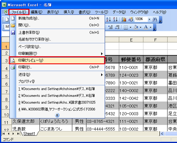The height and width of the screenshot is (143, 177).
Task: Select column E header
Action: [131, 40]
